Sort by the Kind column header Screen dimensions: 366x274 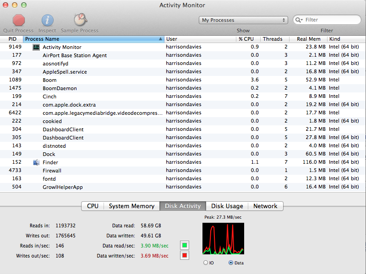pos(347,39)
